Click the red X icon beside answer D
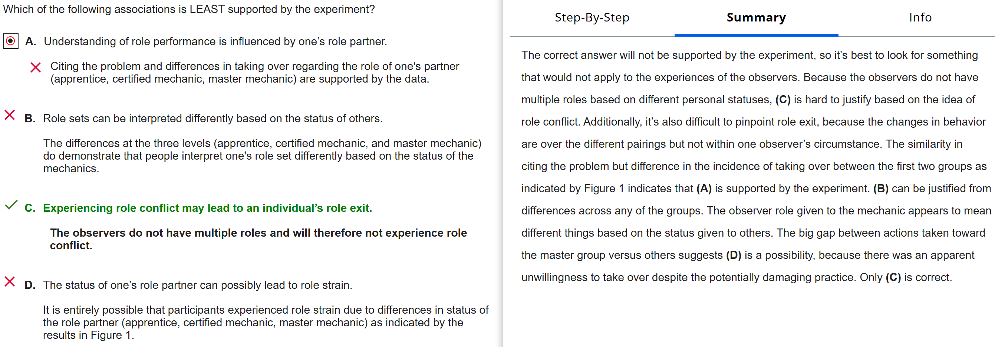Image resolution: width=995 pixels, height=347 pixels. (10, 282)
